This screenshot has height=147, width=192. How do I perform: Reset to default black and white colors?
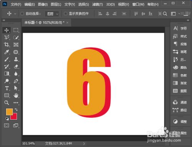click(x=7, y=119)
